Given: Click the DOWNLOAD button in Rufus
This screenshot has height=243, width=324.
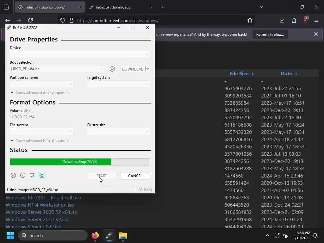Looking at the screenshot, I should [x=133, y=69].
